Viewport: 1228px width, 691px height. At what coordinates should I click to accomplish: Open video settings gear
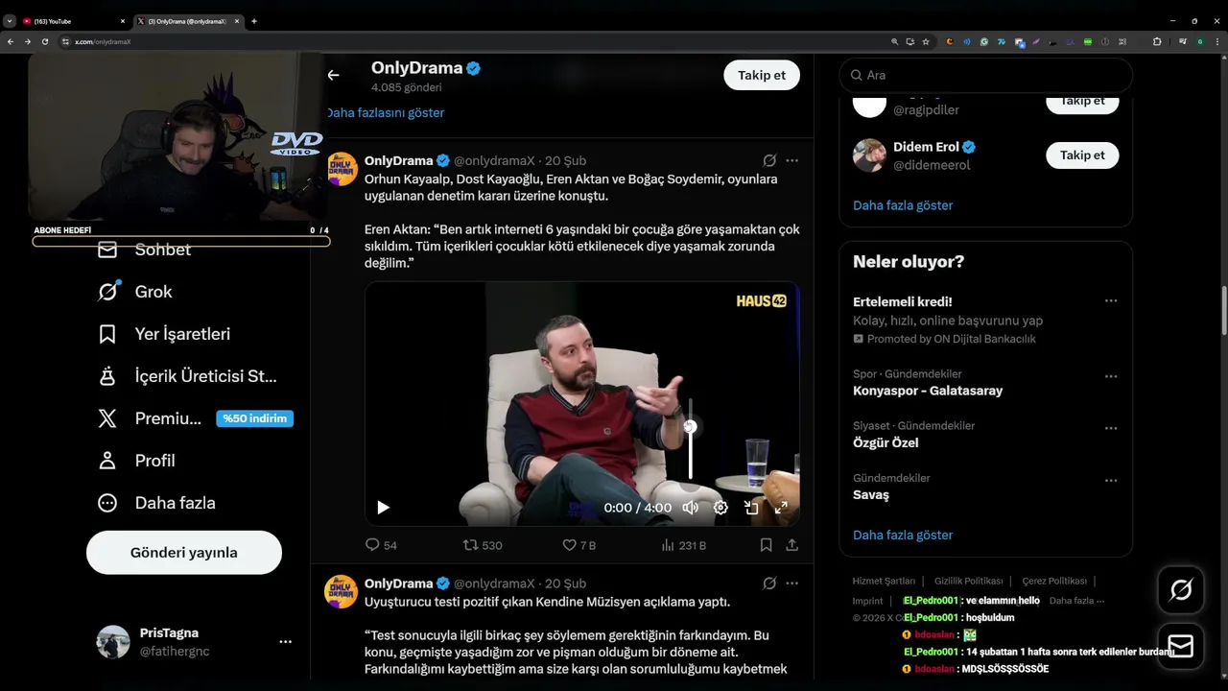click(x=720, y=508)
